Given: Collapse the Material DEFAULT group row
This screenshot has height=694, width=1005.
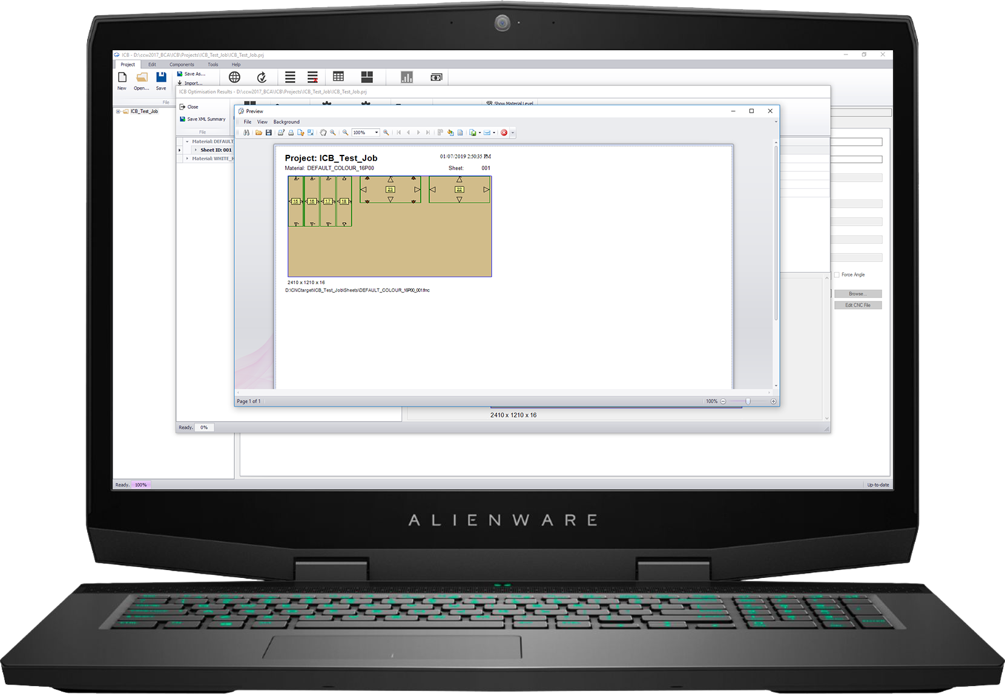Looking at the screenshot, I should (x=187, y=142).
